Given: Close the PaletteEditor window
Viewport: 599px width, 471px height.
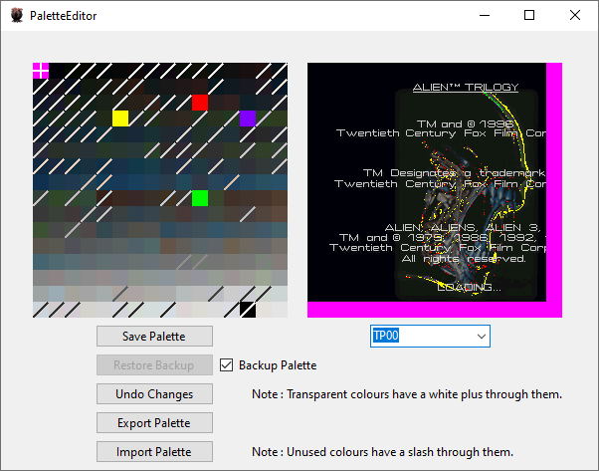Looking at the screenshot, I should (575, 15).
